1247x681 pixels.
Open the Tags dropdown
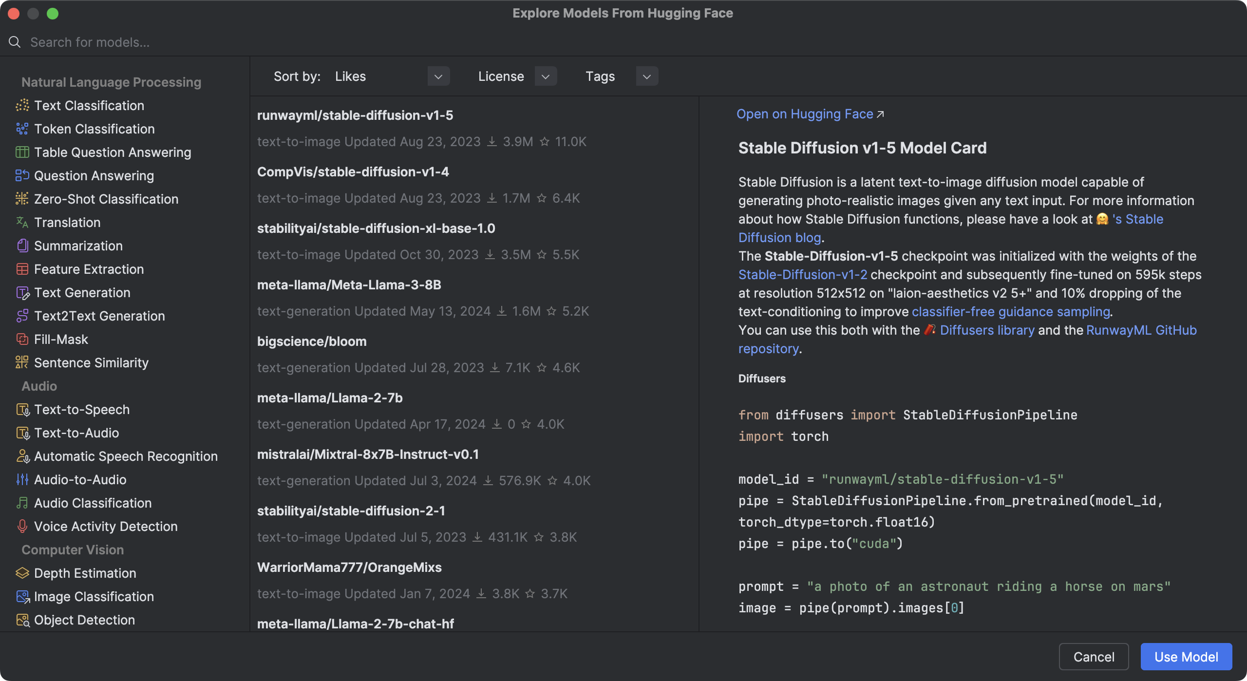tap(647, 76)
